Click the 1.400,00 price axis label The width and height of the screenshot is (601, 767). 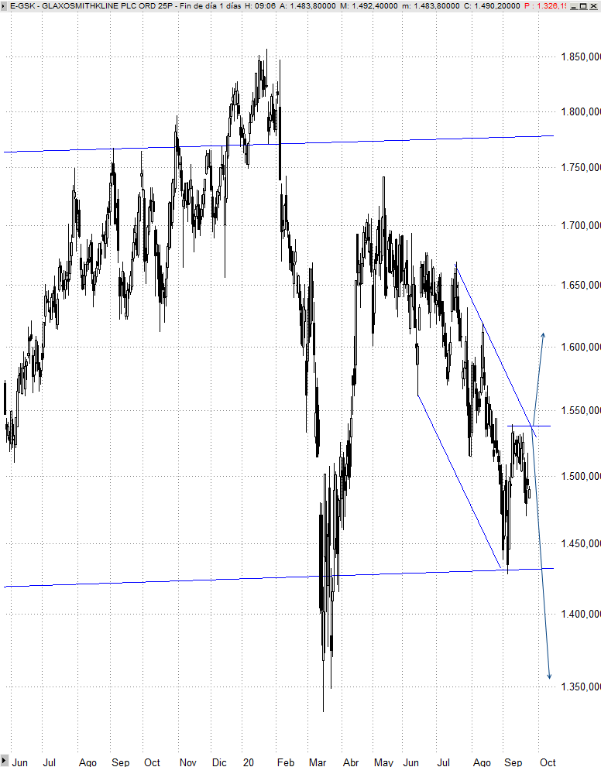coord(580,614)
